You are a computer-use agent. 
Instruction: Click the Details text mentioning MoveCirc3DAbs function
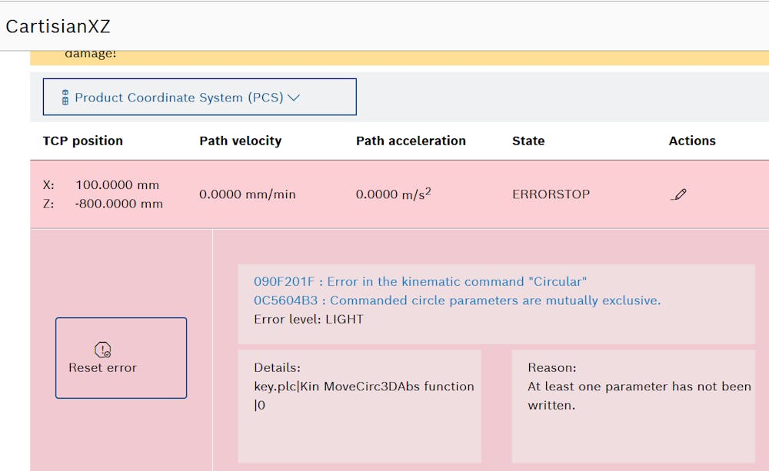(x=364, y=386)
